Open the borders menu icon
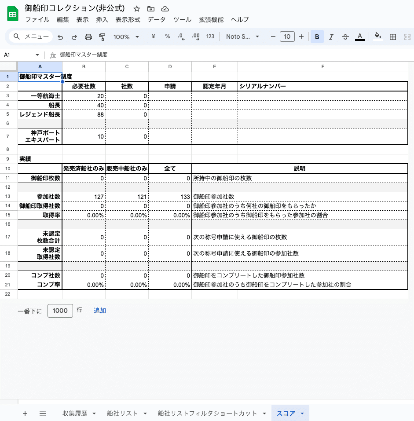 tap(392, 37)
